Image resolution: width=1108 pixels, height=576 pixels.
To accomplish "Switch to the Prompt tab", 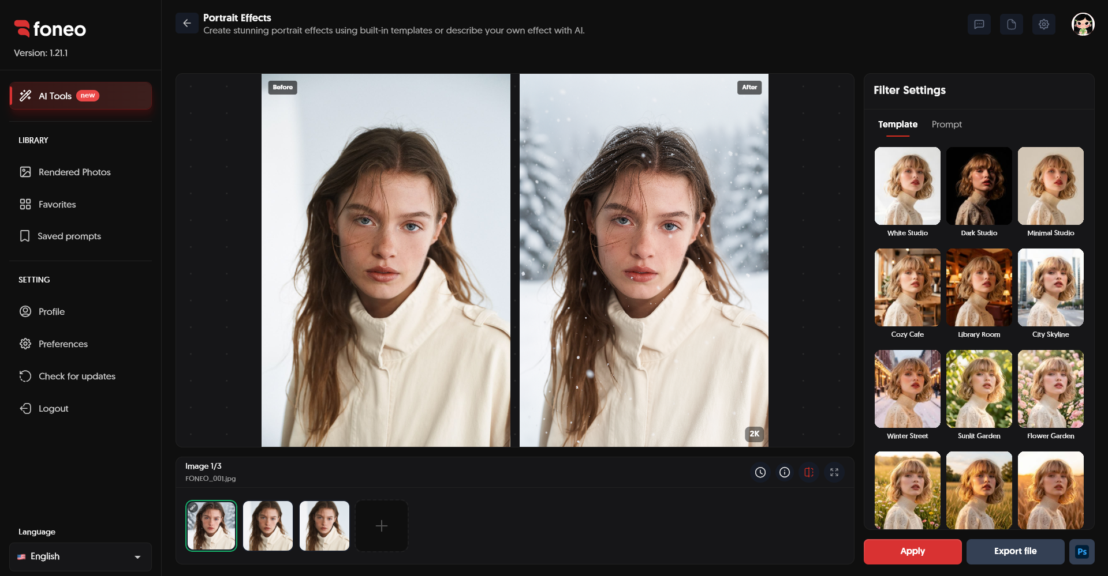I will tap(946, 125).
